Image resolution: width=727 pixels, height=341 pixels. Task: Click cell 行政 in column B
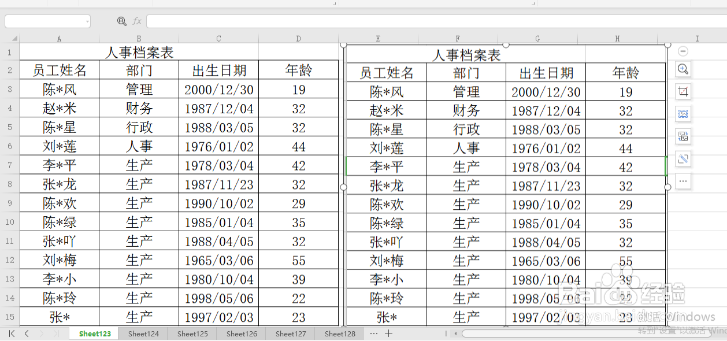click(x=139, y=128)
